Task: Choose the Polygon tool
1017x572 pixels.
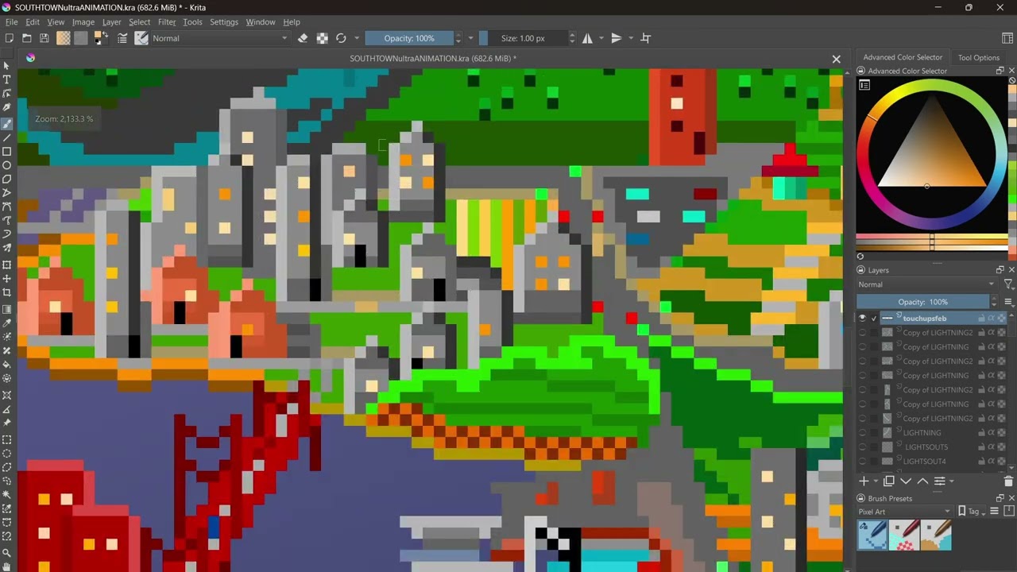Action: tap(6, 180)
